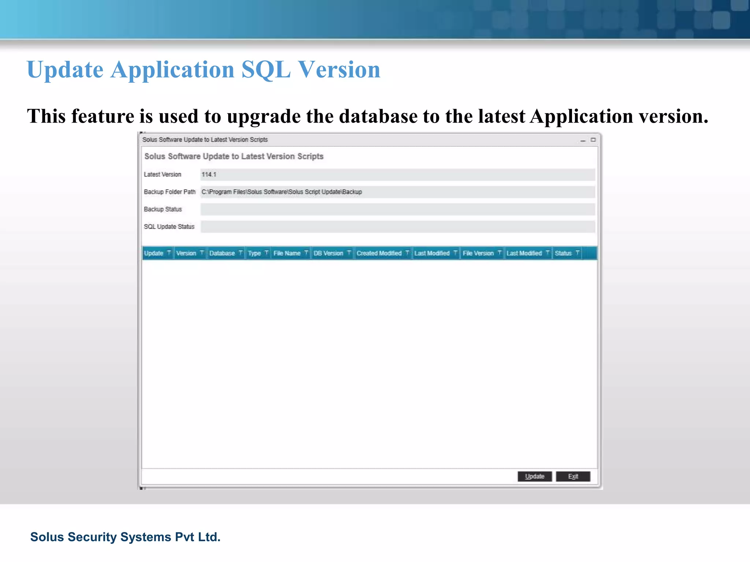Sort by the Database column header
This screenshot has height=562, width=750.
[222, 253]
